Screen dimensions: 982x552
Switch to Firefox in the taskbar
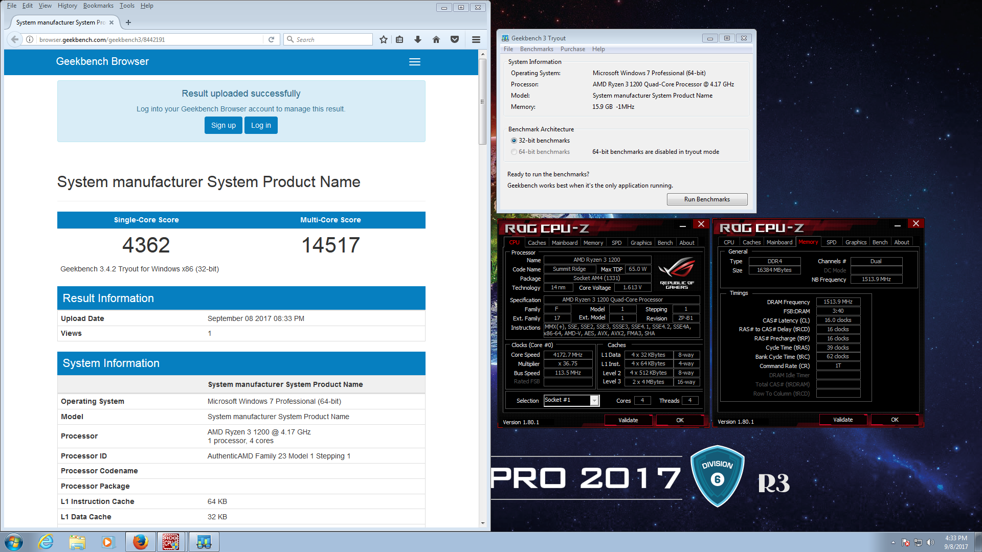pyautogui.click(x=141, y=542)
